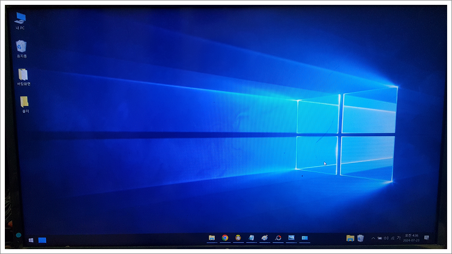Open the Wi-Fi network tray icon

click(392, 238)
